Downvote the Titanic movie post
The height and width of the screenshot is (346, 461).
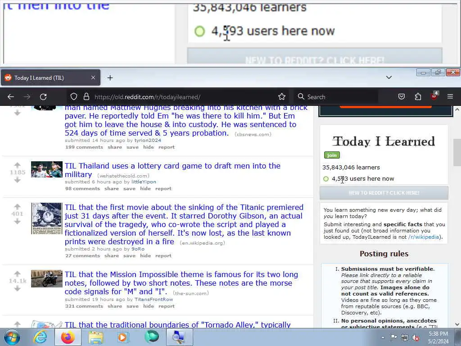(x=18, y=221)
